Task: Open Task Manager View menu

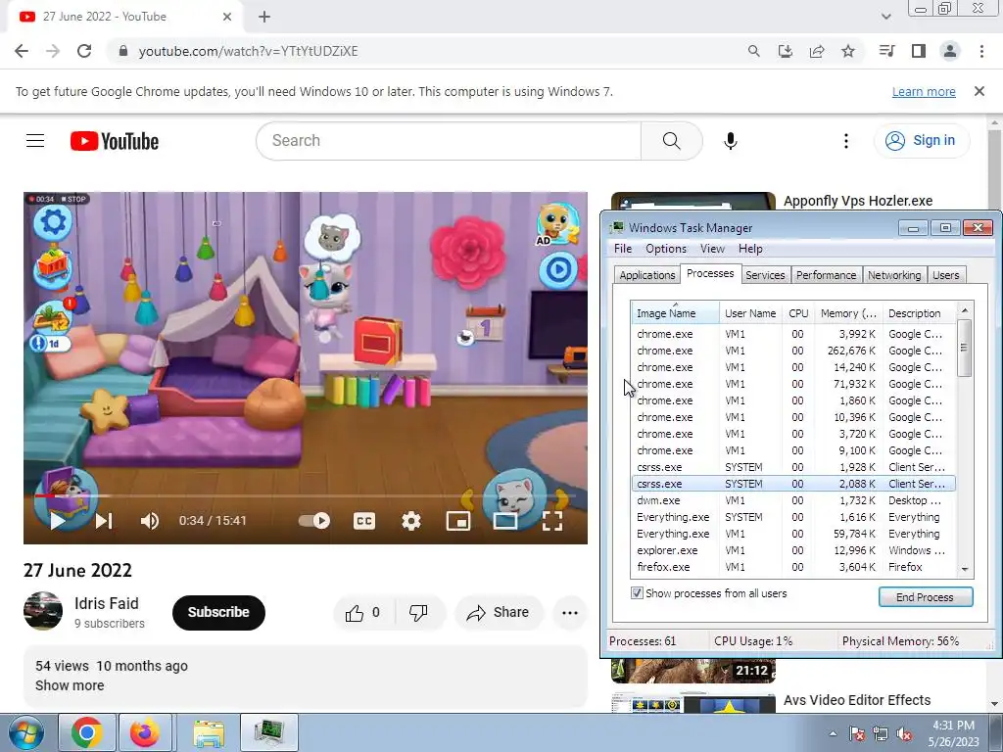Action: pyautogui.click(x=712, y=249)
